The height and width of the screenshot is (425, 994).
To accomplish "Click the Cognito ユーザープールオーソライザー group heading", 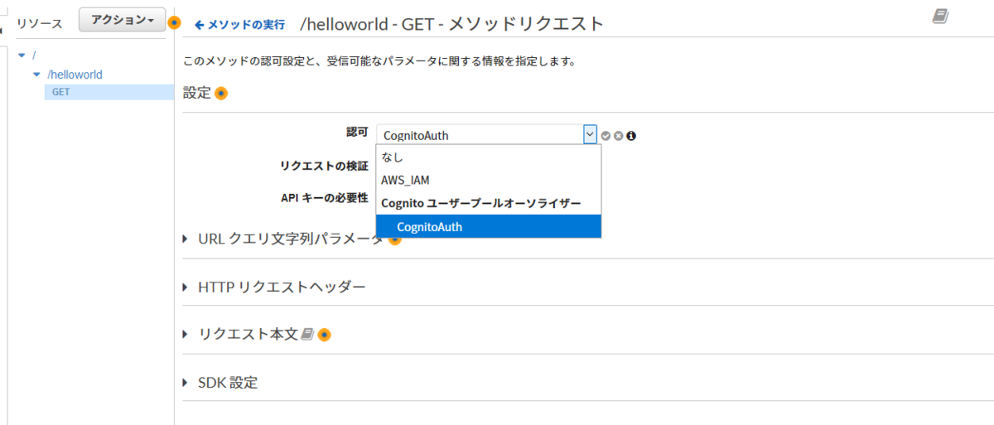I will point(481,203).
